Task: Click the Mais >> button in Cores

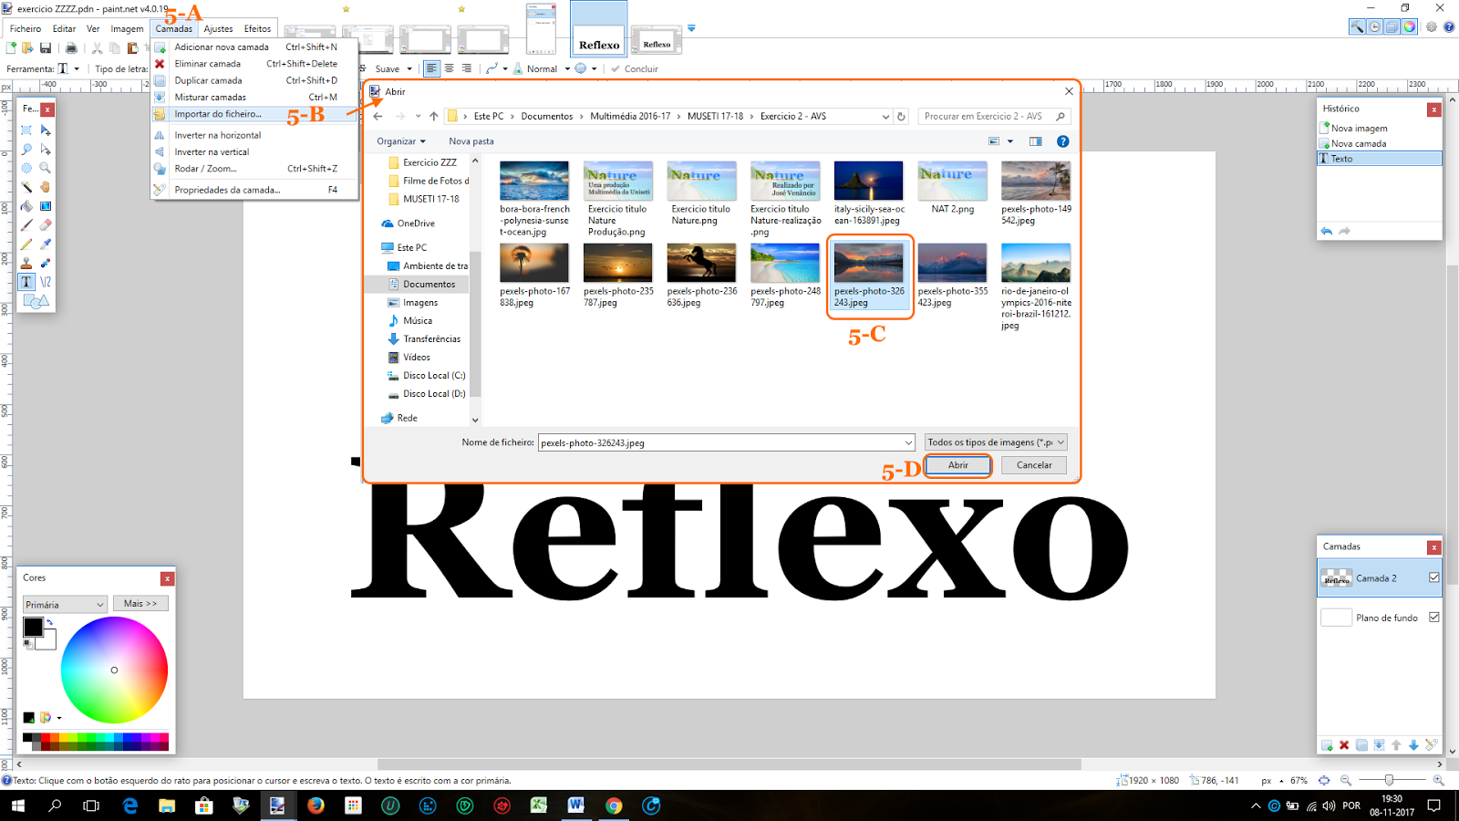Action: click(140, 604)
